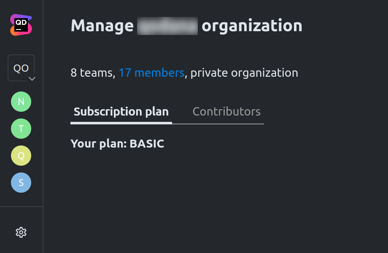Select the Subscription plan tab

point(121,111)
